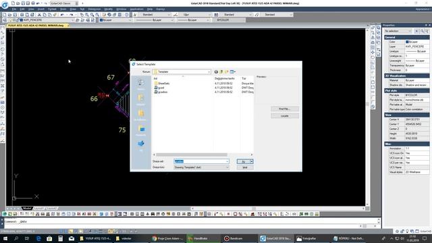This screenshot has height=243, width=432.
Task: Open HandBrake from the taskbar
Action: (202, 238)
